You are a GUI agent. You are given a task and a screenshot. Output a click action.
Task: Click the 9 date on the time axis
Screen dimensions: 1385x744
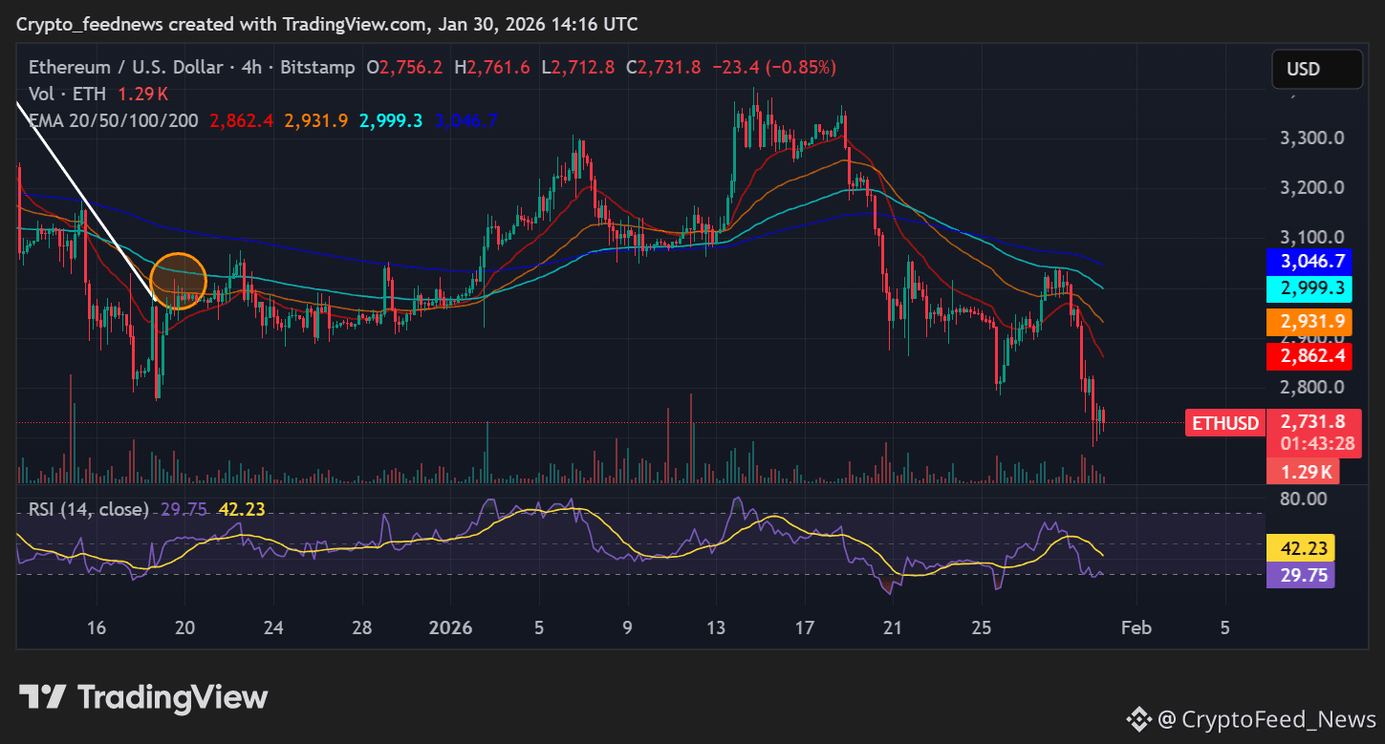tap(628, 627)
